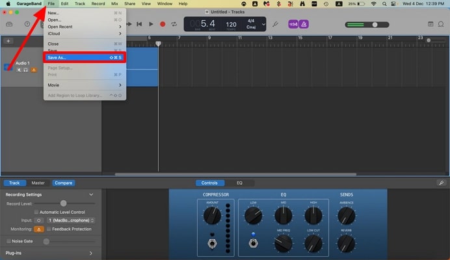Solo Audio 1 with headphones icon
The width and height of the screenshot is (450, 260).
pos(26,70)
